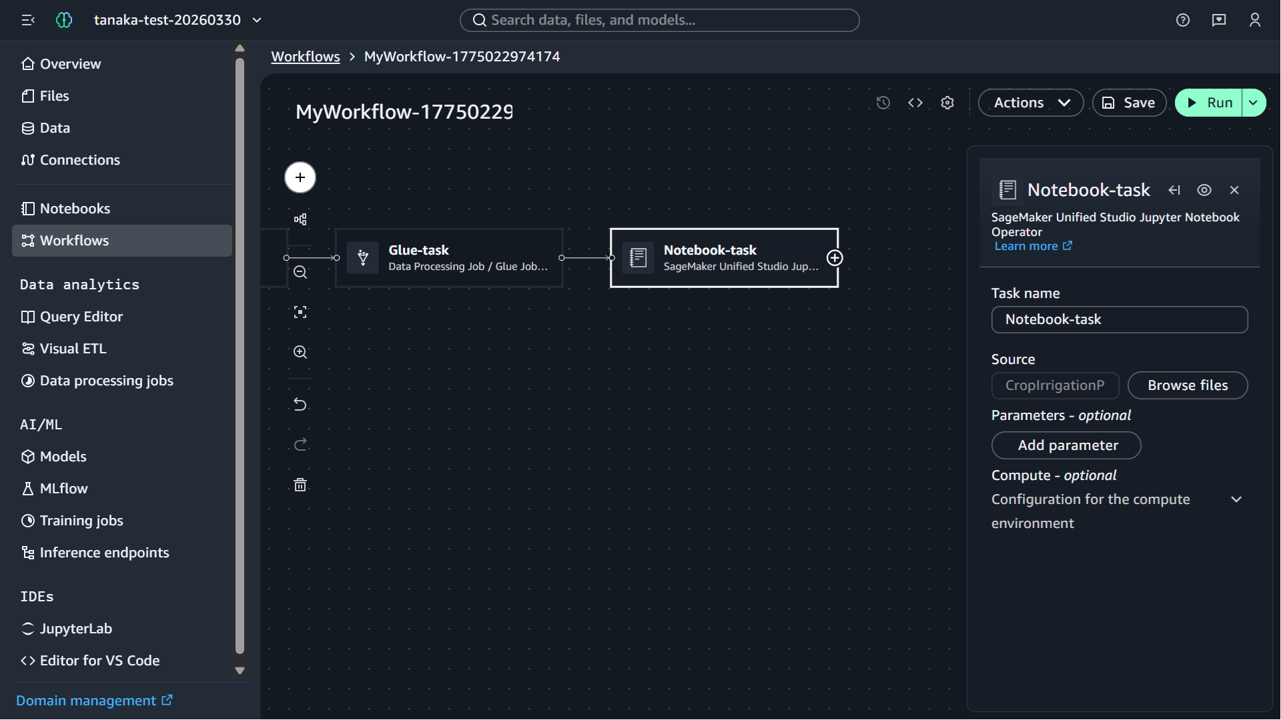
Task: Open the Actions dropdown
Action: pyautogui.click(x=1031, y=103)
